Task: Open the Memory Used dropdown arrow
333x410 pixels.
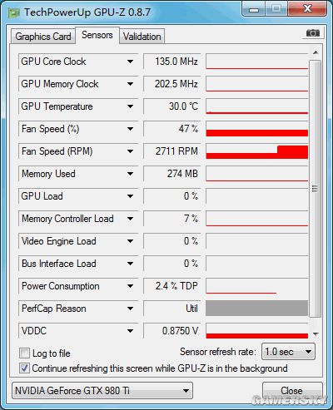Action: click(130, 174)
